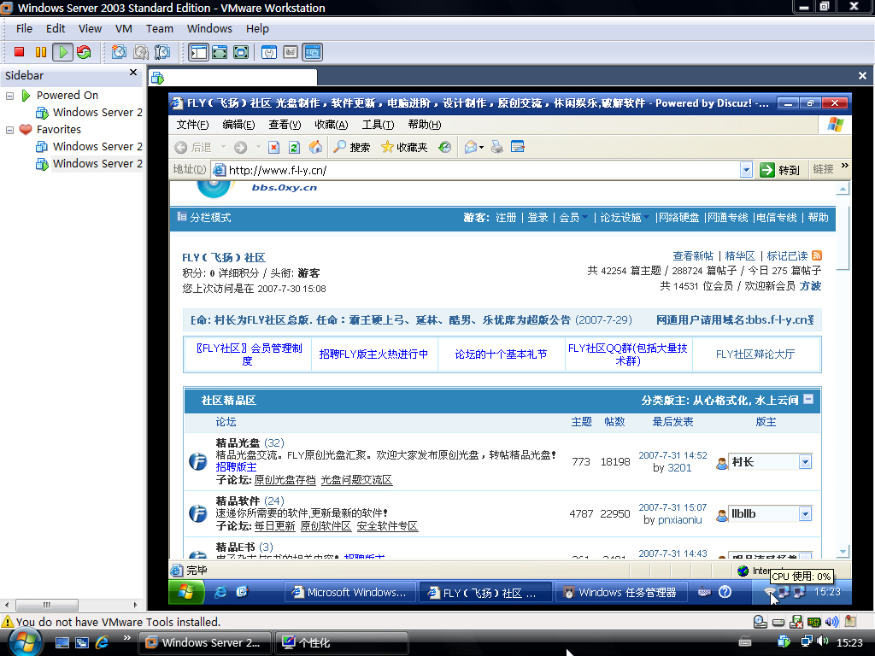Click the VMware Revert to Snapshot icon
The height and width of the screenshot is (656, 875).
[x=141, y=52]
